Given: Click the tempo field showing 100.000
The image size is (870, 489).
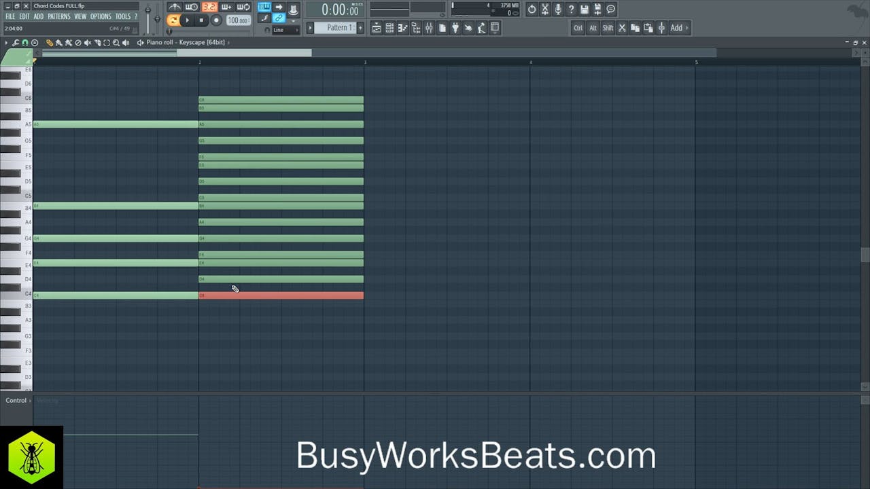Looking at the screenshot, I should 238,20.
